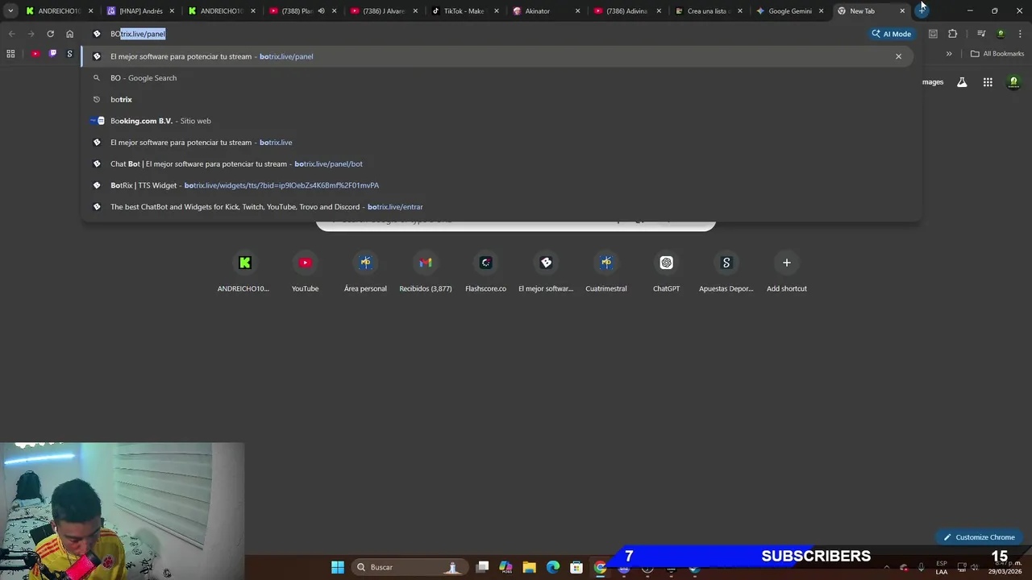Open the Twitch bookmark icon in bookmarks bar
The height and width of the screenshot is (580, 1032).
[52, 54]
